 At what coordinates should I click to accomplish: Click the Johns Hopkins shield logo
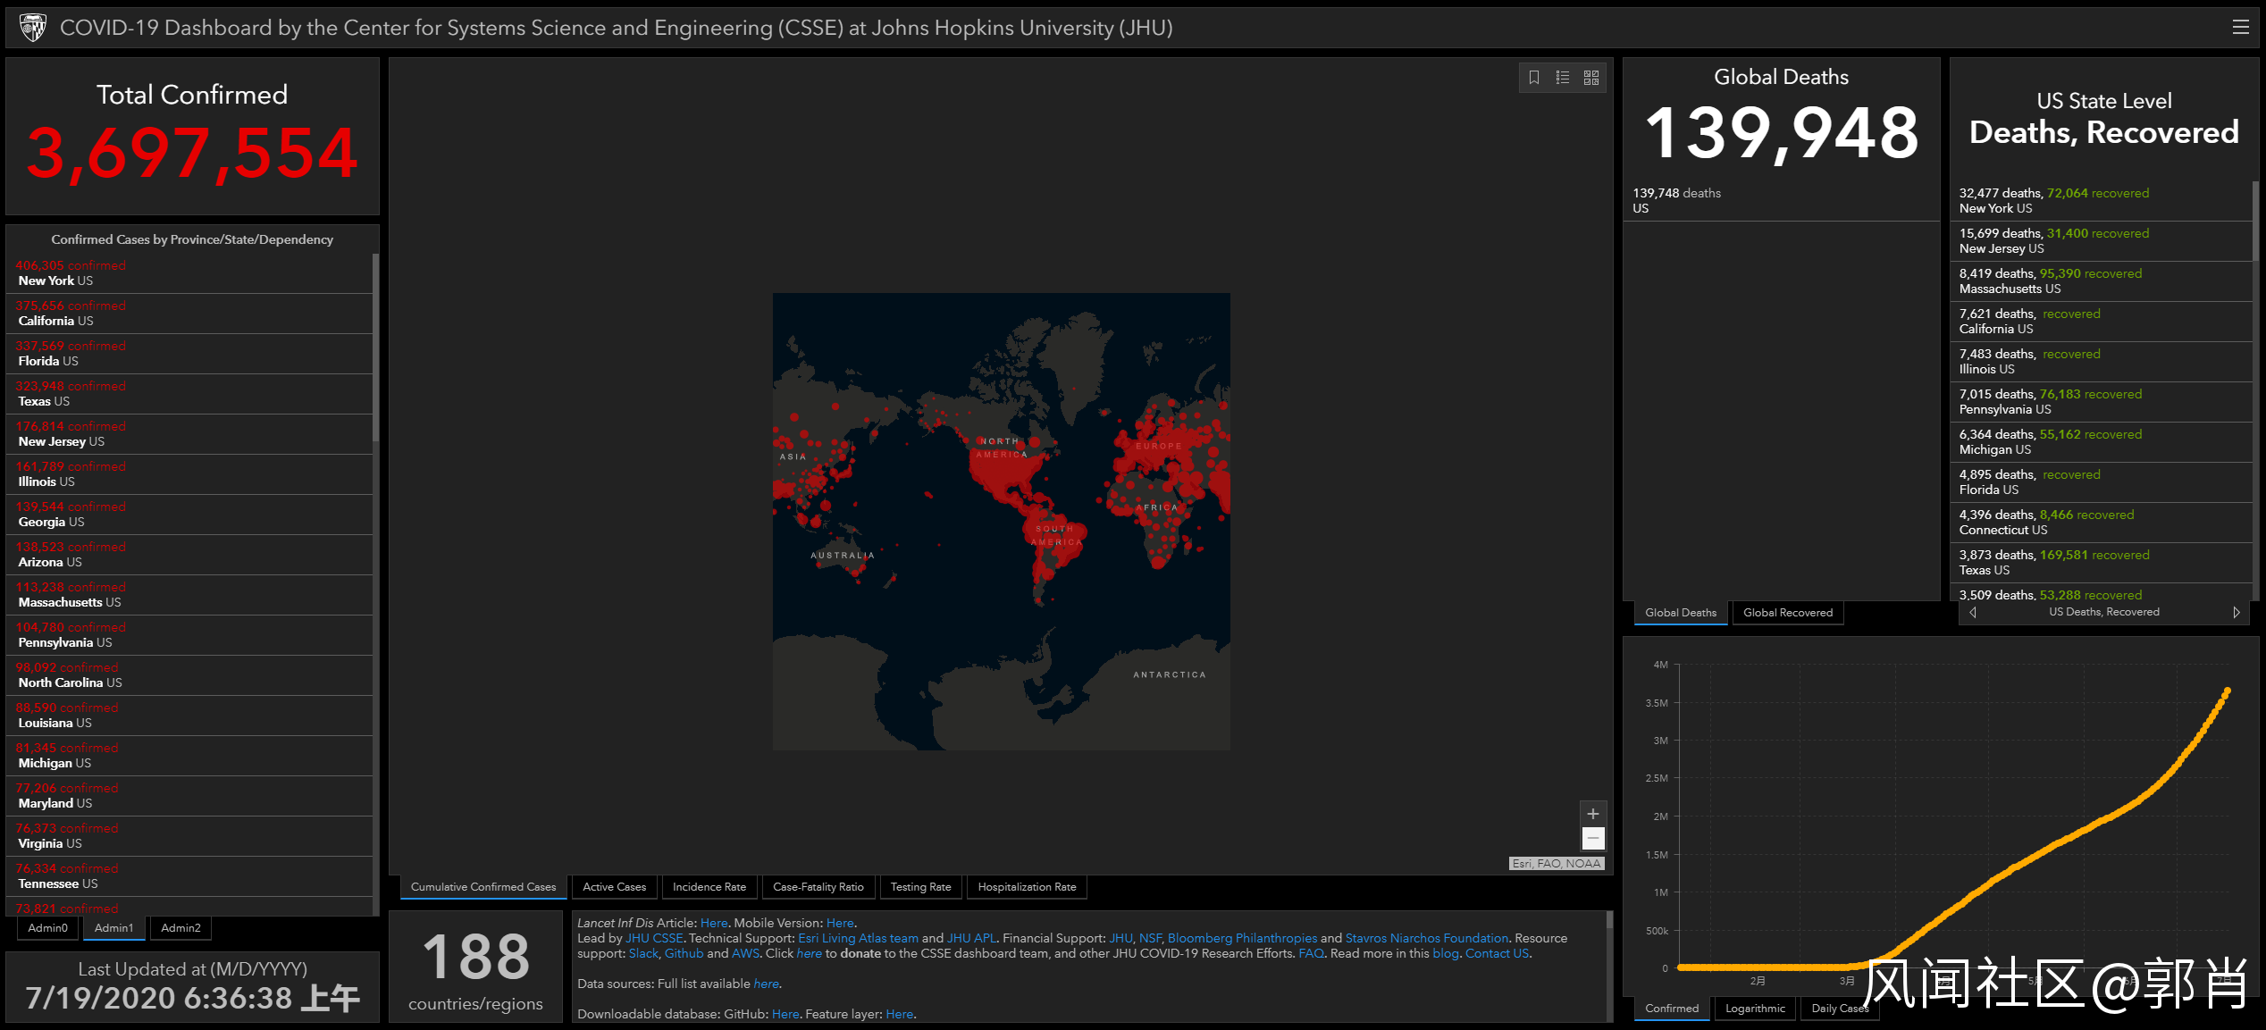click(33, 28)
